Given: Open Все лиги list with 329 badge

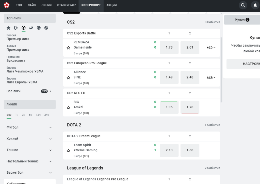Looking at the screenshot, I should point(29,91).
